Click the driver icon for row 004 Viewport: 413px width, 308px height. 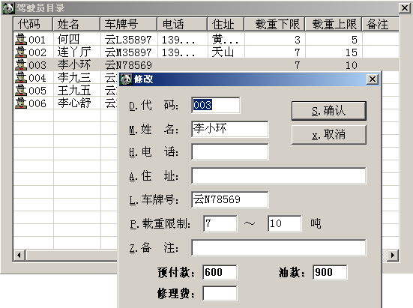(x=21, y=78)
